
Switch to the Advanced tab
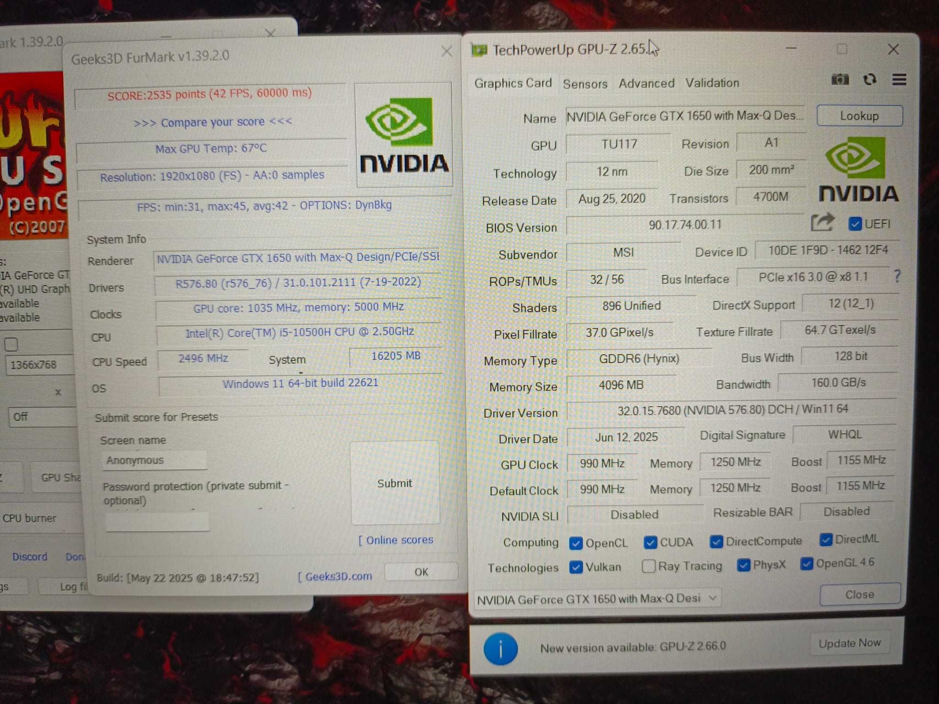pyautogui.click(x=646, y=83)
